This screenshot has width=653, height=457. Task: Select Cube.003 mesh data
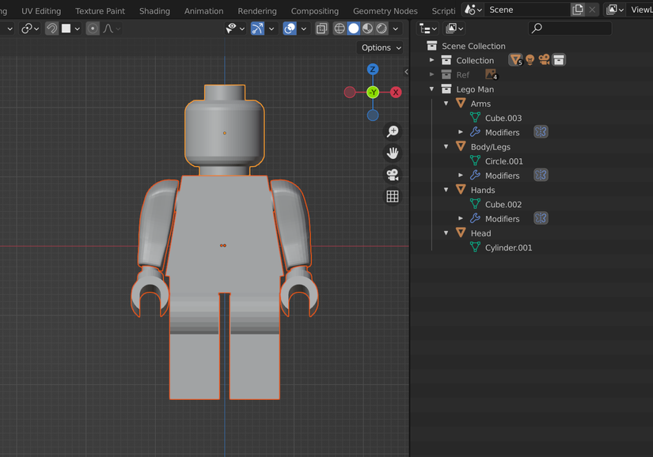[503, 118]
